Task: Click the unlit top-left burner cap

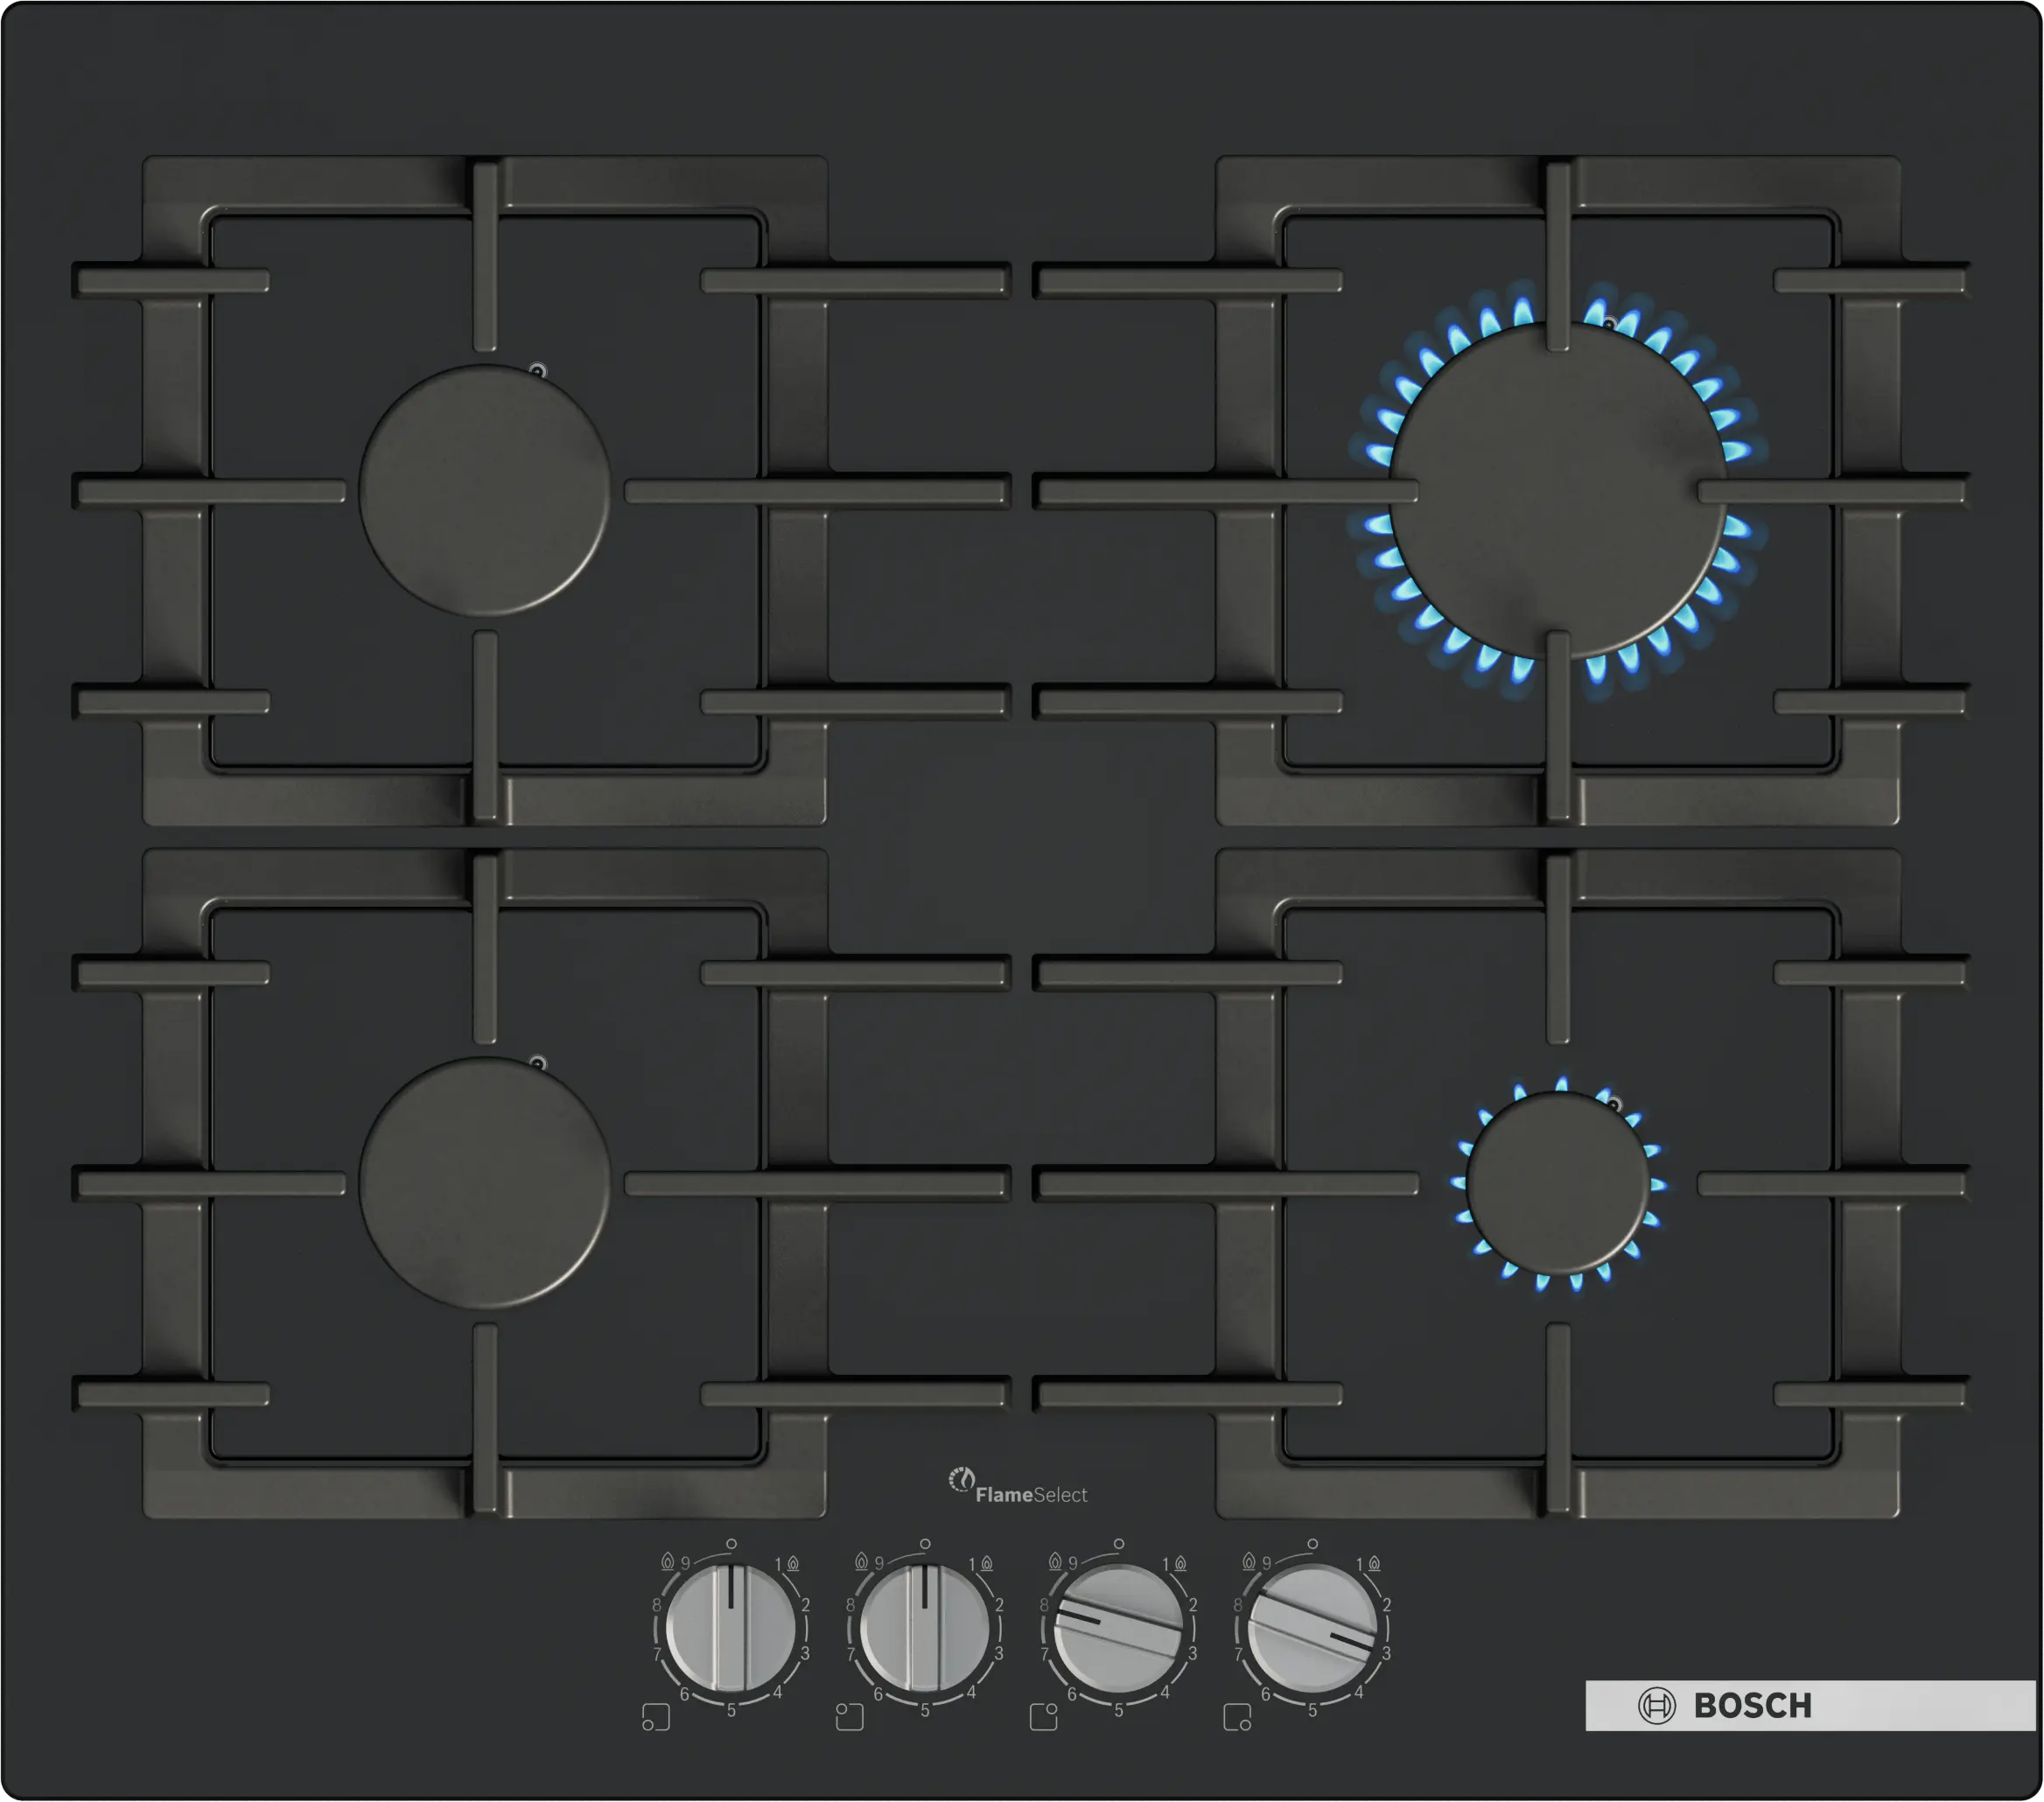Action: [x=485, y=490]
